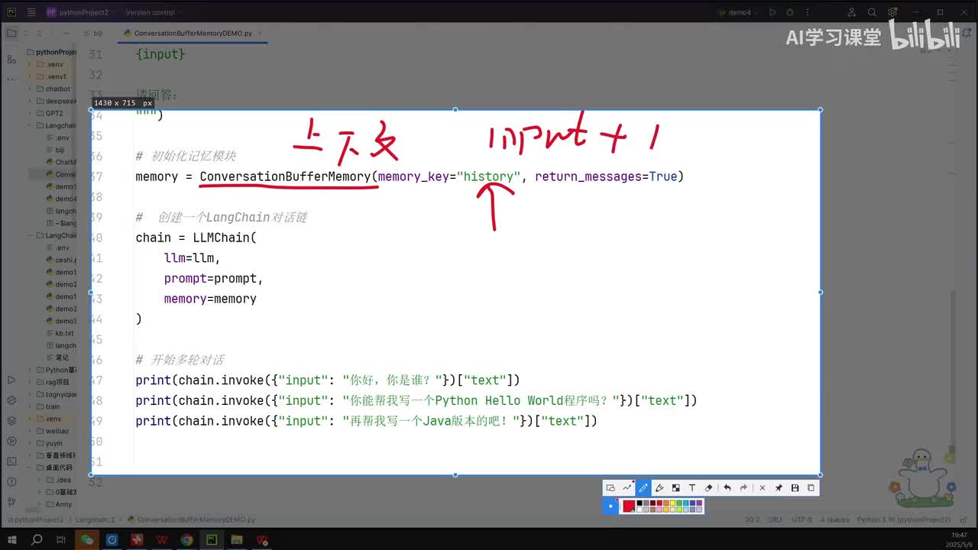Image resolution: width=978 pixels, height=550 pixels.
Task: Open the Services tool window
Action: click(x=11, y=440)
